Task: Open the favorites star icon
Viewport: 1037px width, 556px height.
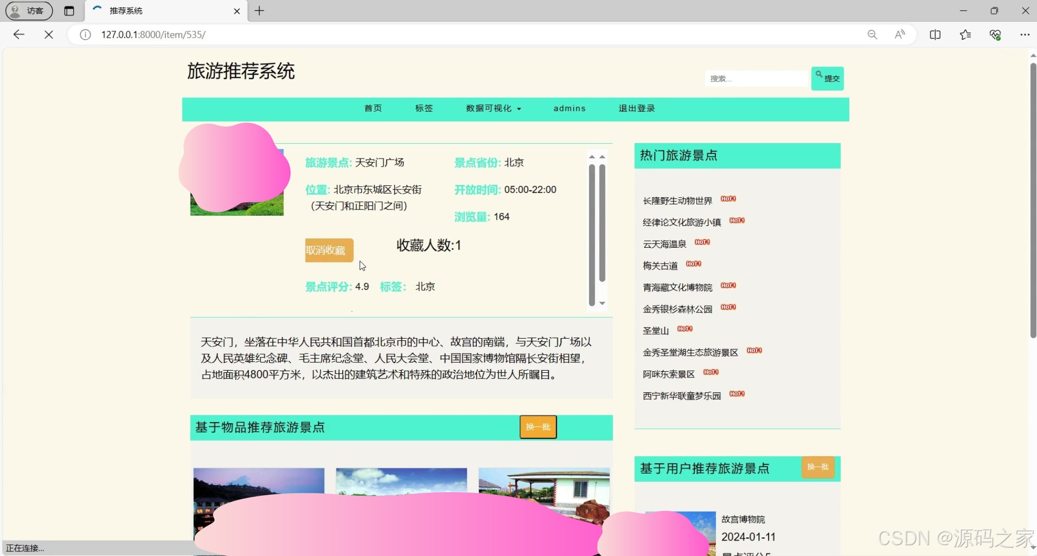Action: click(x=965, y=34)
